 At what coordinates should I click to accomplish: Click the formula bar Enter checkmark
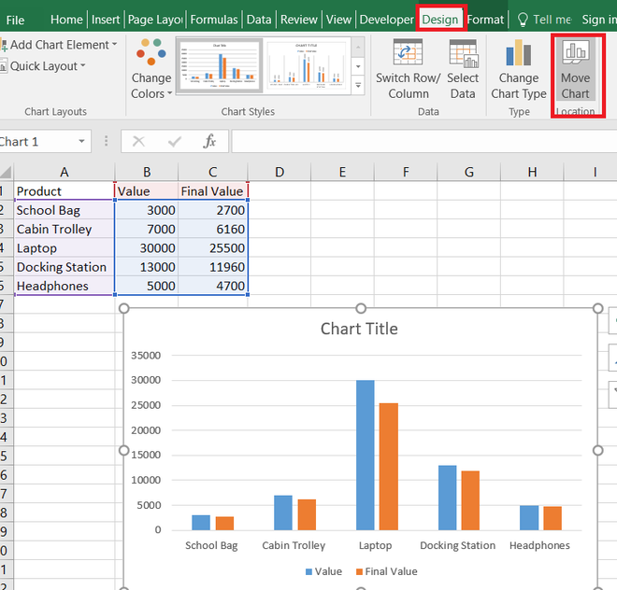pos(174,141)
